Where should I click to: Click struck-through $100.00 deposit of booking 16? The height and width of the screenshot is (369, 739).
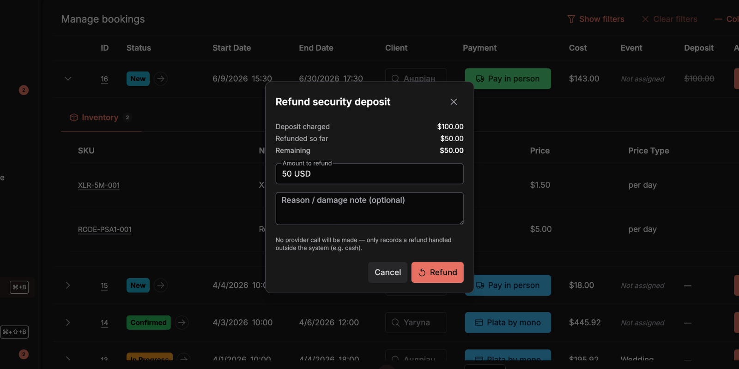pyautogui.click(x=699, y=79)
